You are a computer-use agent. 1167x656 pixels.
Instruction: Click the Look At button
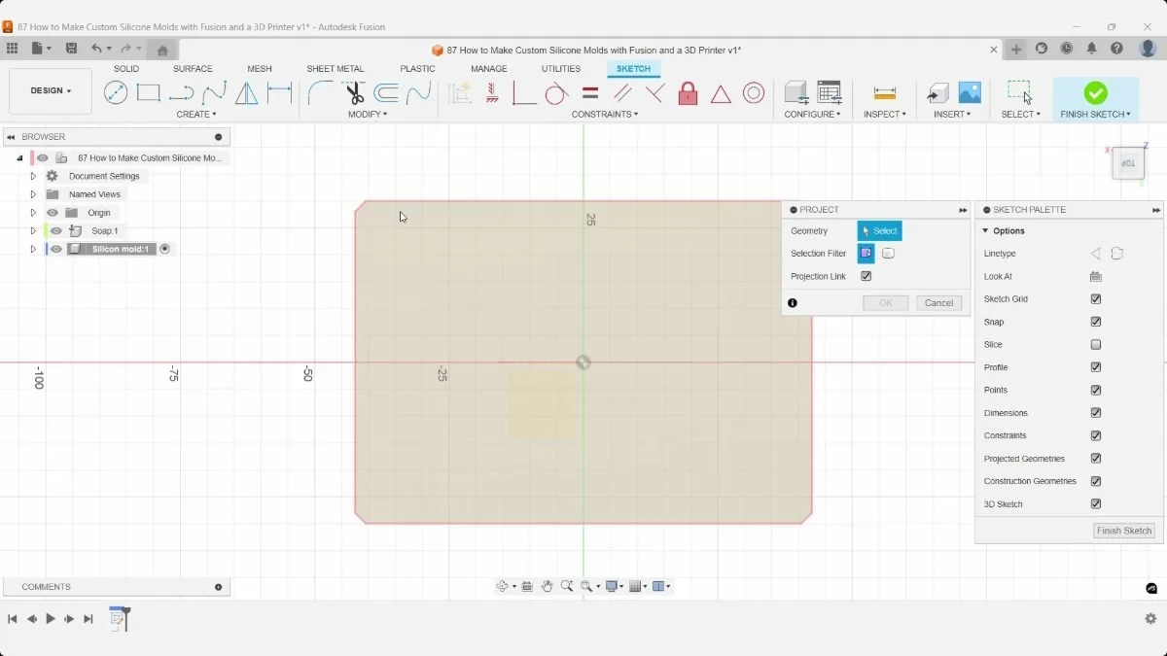click(1096, 277)
